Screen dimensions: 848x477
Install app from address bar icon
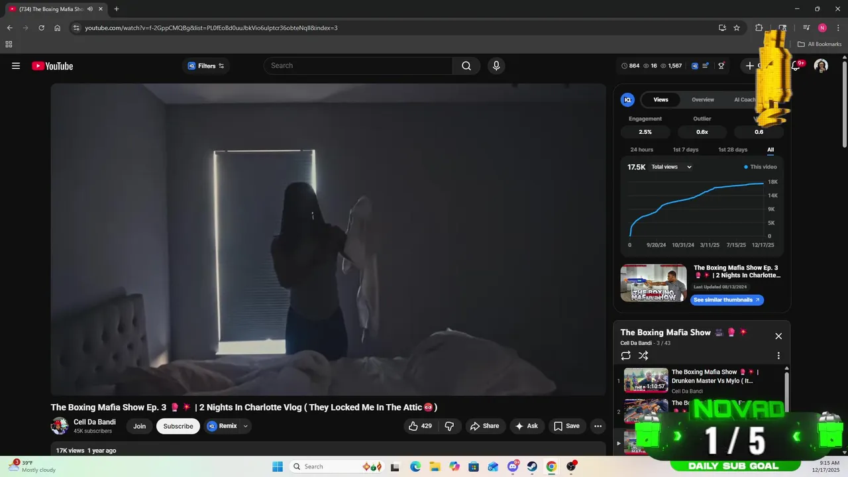coord(722,28)
